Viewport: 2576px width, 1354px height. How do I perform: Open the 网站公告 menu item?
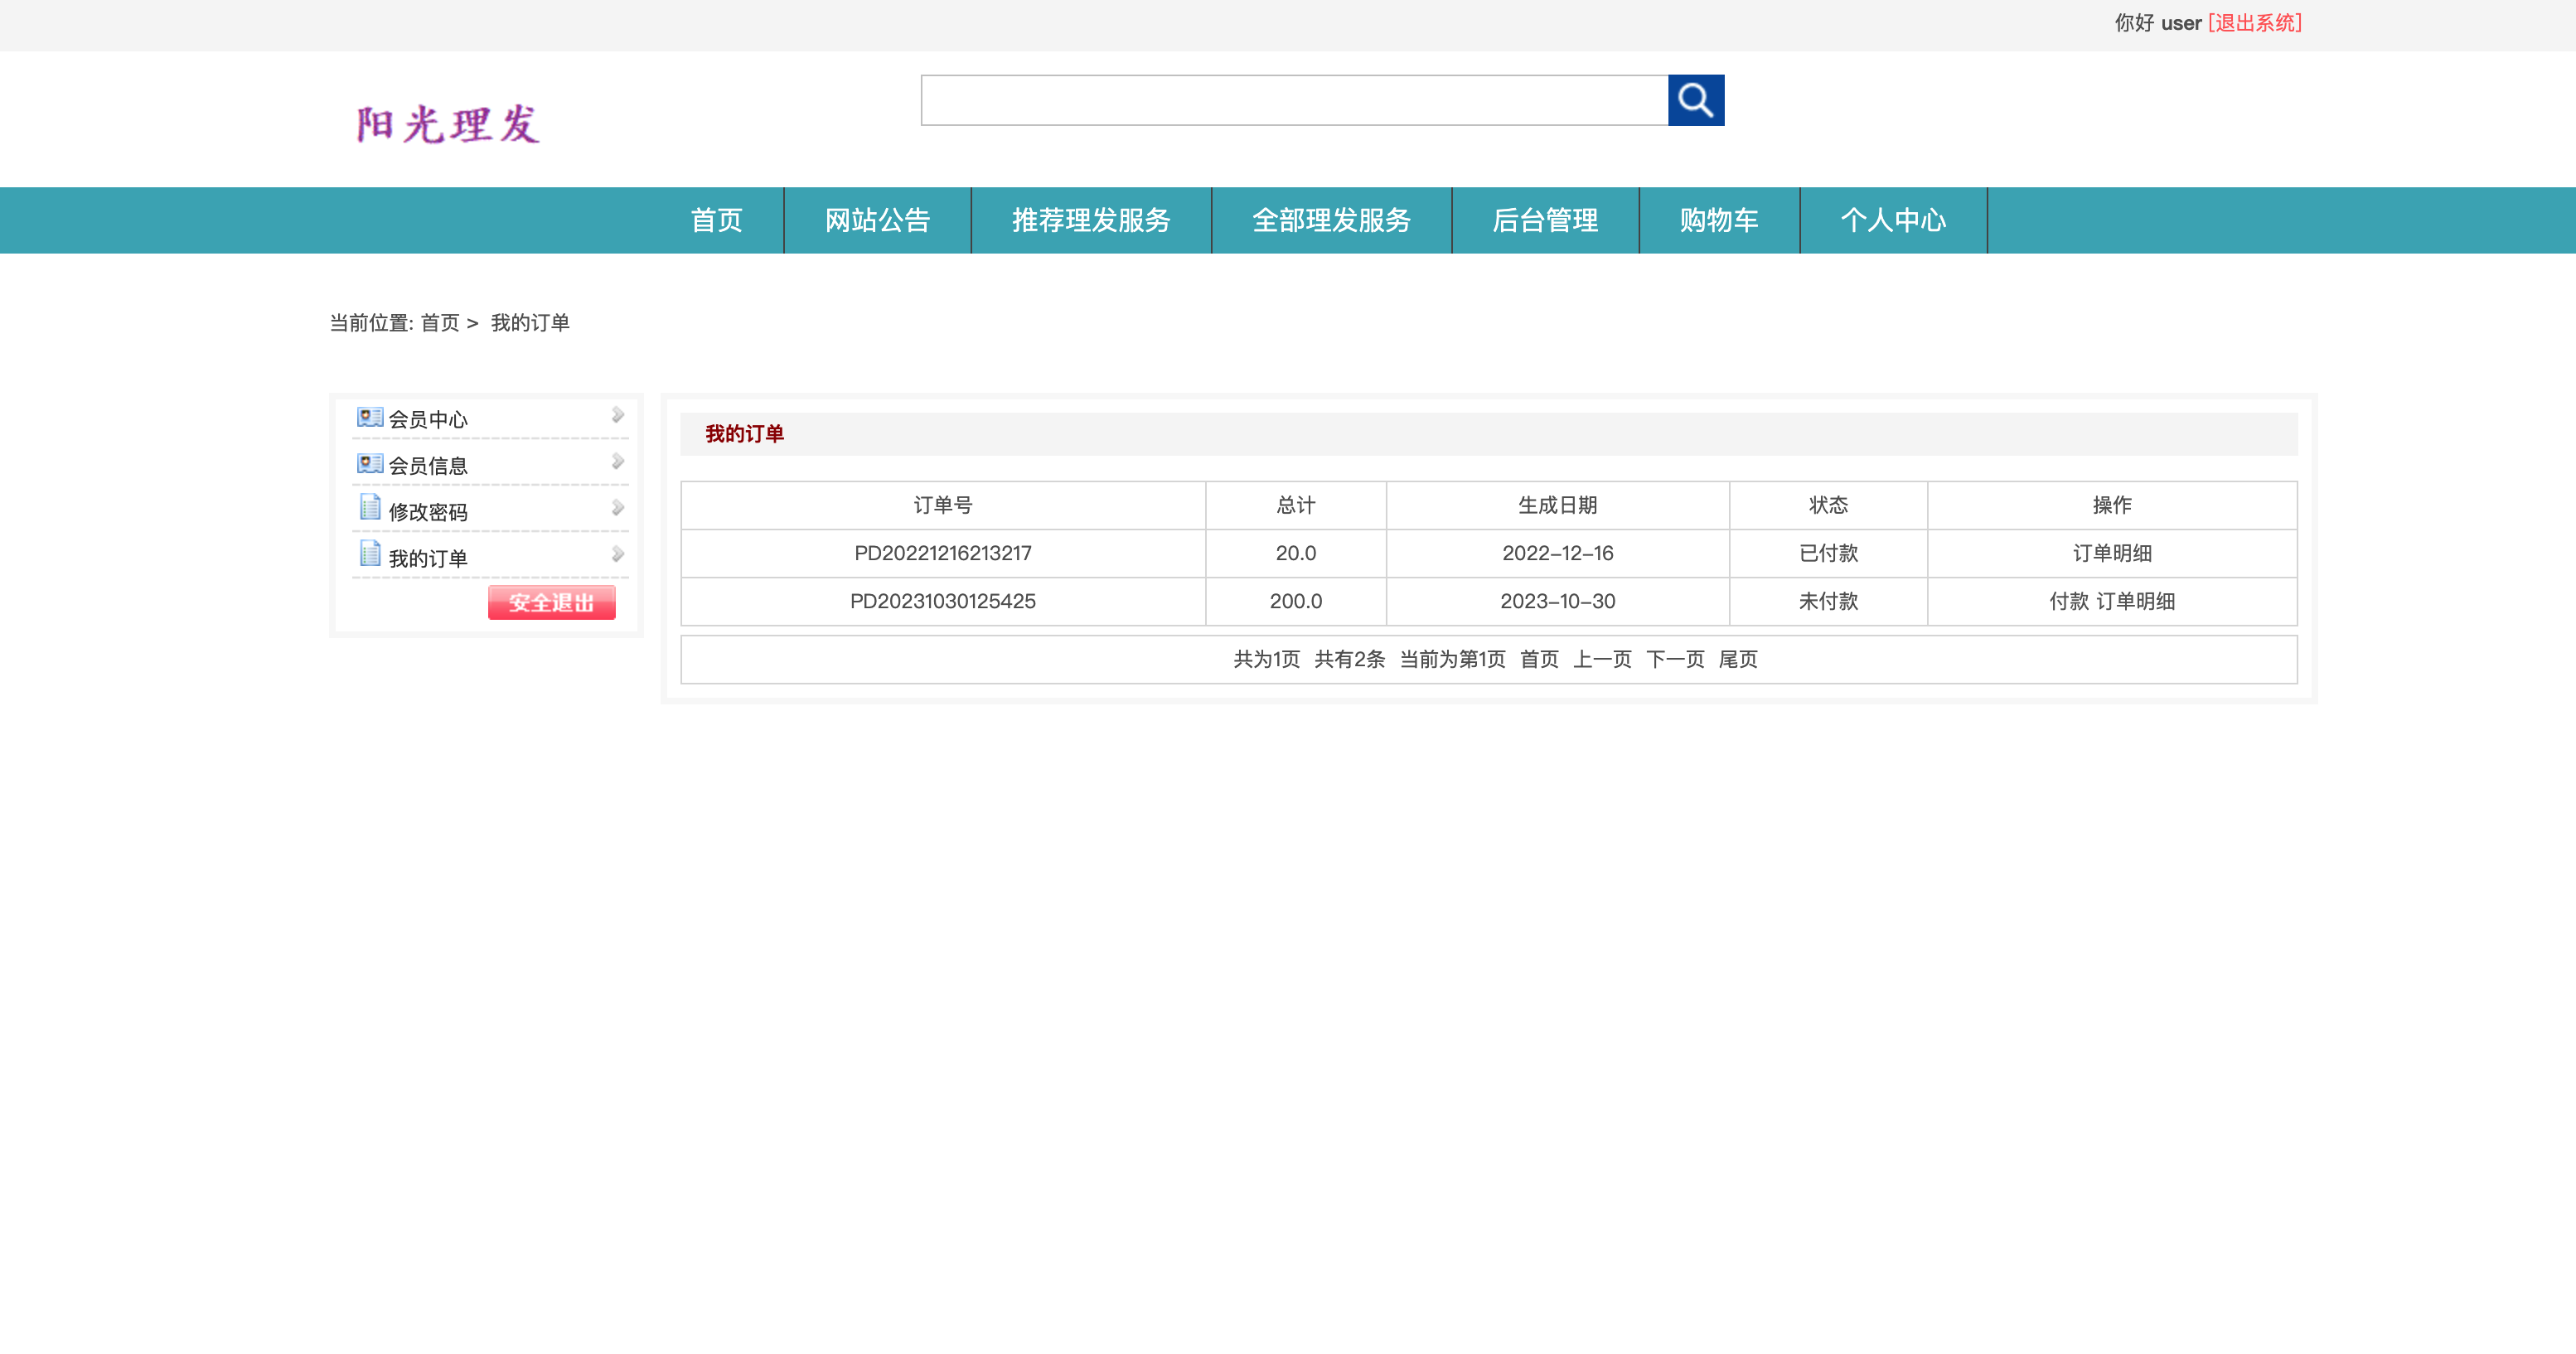pyautogui.click(x=877, y=220)
